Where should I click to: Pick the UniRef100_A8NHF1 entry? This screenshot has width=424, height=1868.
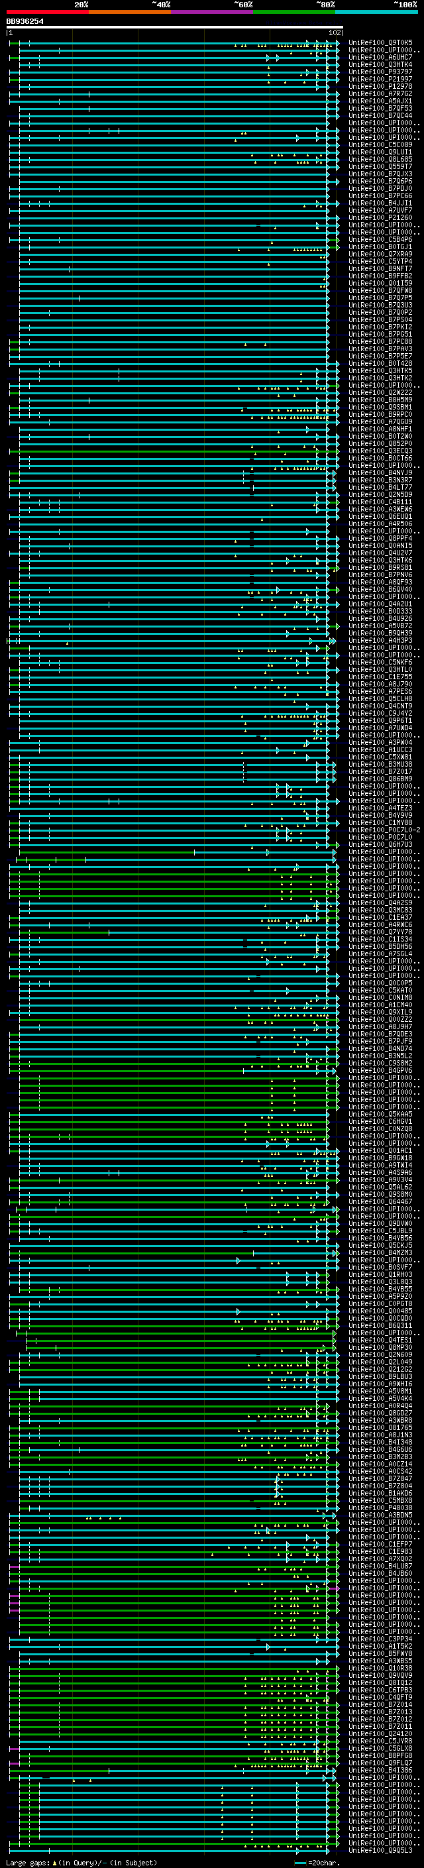click(x=380, y=429)
